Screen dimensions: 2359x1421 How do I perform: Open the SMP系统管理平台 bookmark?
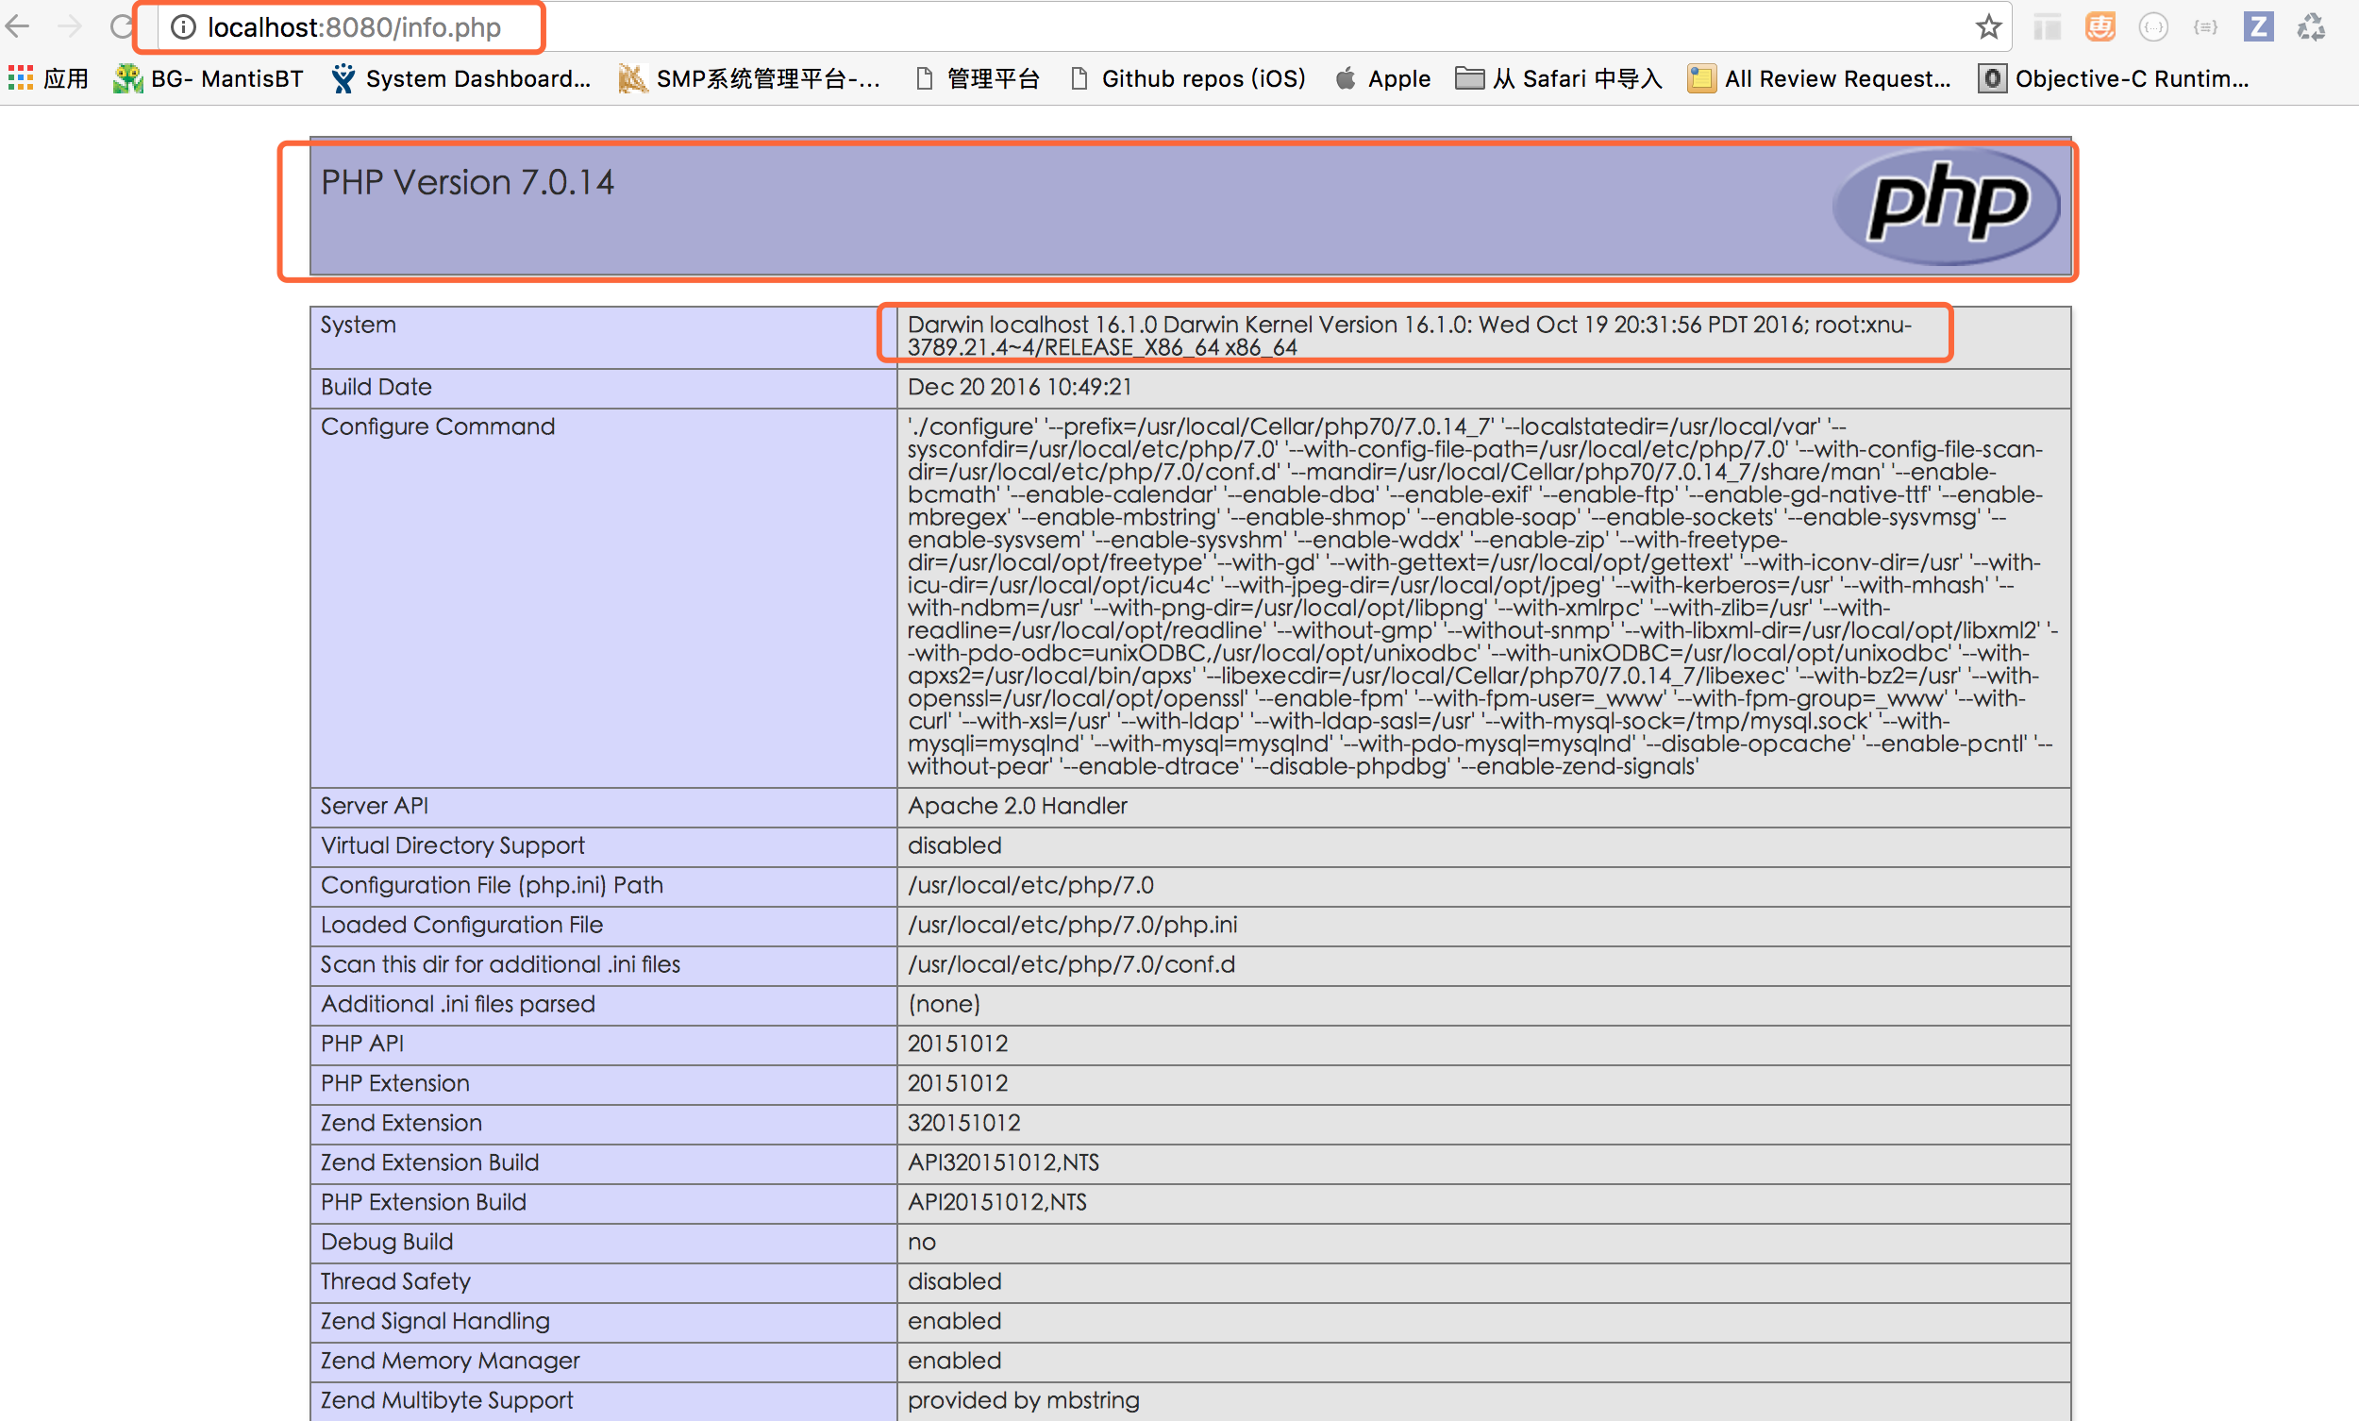(751, 78)
